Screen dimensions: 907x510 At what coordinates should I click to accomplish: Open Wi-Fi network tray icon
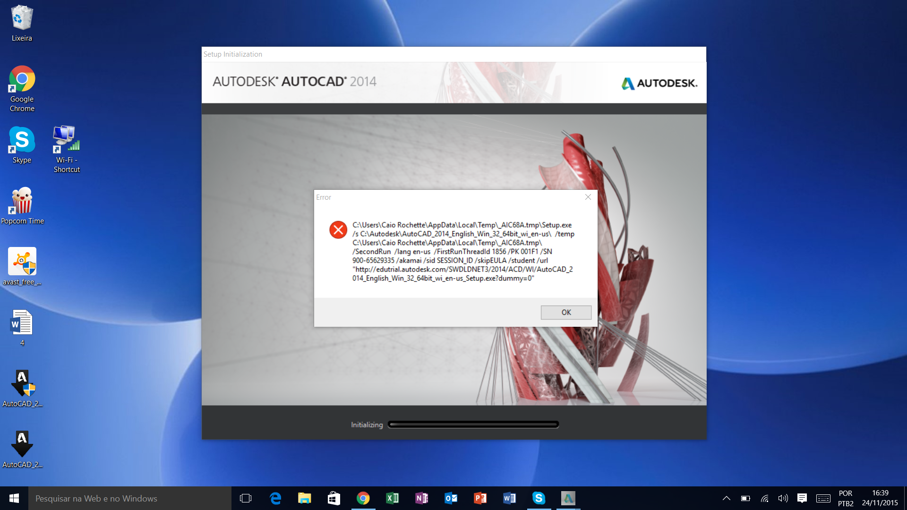point(764,498)
